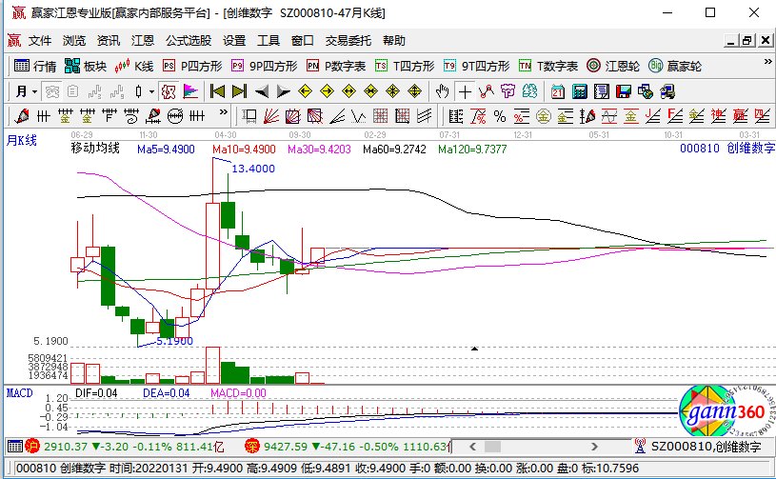Click the MACD indicator label

[x=20, y=393]
